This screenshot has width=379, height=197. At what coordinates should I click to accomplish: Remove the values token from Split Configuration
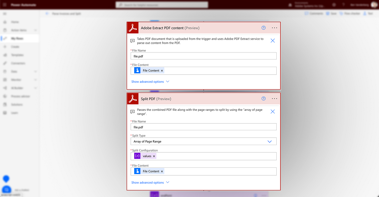coord(154,156)
